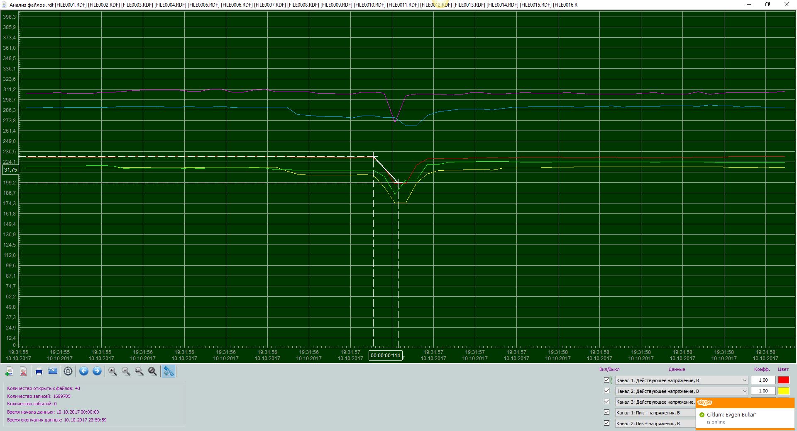Open the Skype Evgen Bukar notification
Viewport: 797px width, 431px height.
pyautogui.click(x=745, y=418)
